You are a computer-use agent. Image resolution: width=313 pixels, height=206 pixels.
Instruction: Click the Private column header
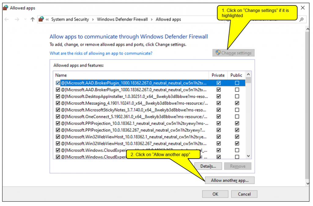pyautogui.click(x=218, y=75)
